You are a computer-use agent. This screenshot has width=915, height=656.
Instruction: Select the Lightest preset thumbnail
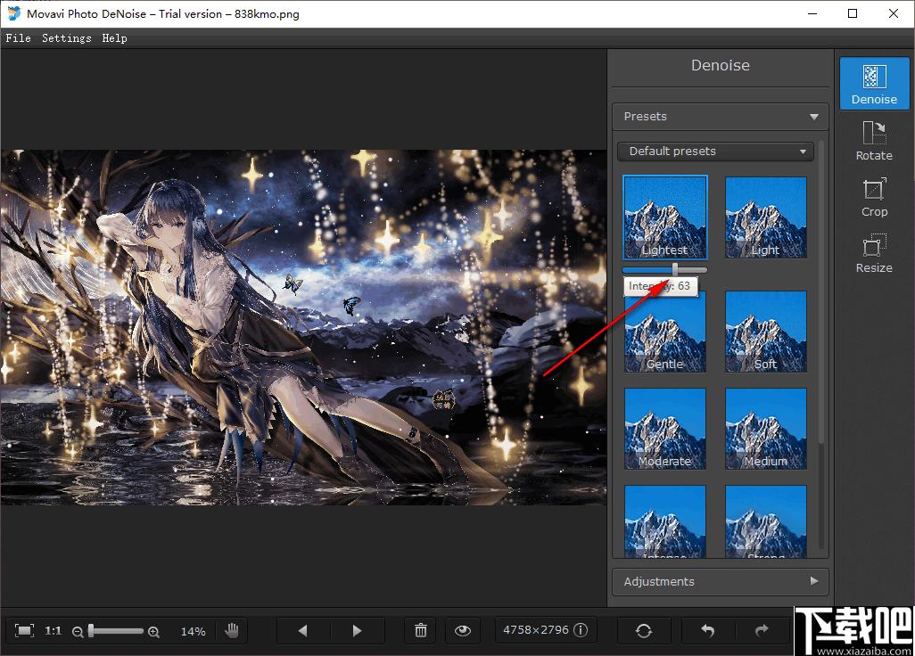coord(664,217)
